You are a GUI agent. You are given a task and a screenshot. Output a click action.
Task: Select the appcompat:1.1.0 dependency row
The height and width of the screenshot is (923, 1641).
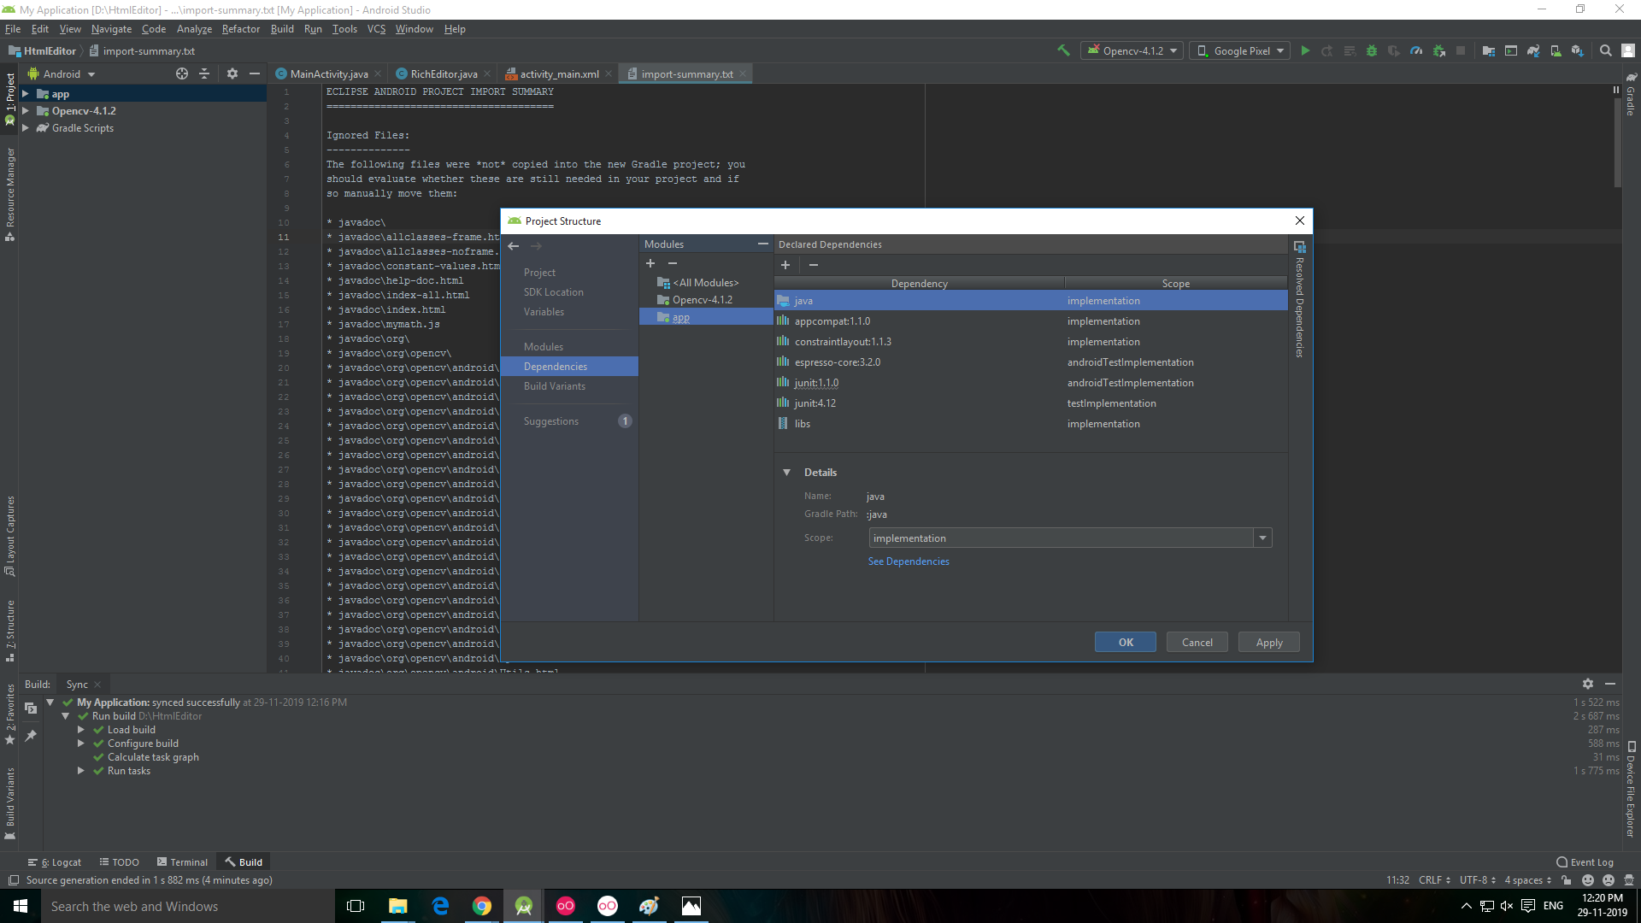click(x=1031, y=321)
